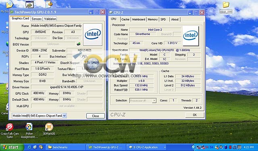Image resolution: width=258 pixels, height=151 pixels.
Task: Switch to Memory tab in CPU-Z
Action: [x=152, y=19]
